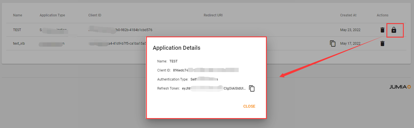Click the Created At column header

348,15
